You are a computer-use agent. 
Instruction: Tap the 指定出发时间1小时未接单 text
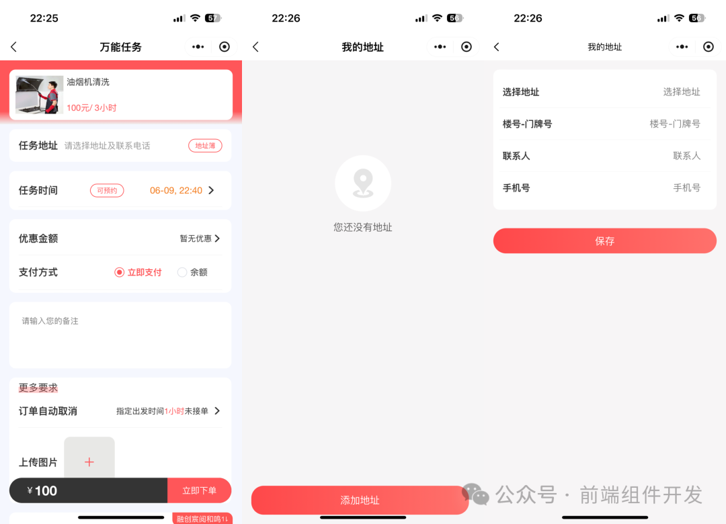pyautogui.click(x=162, y=411)
